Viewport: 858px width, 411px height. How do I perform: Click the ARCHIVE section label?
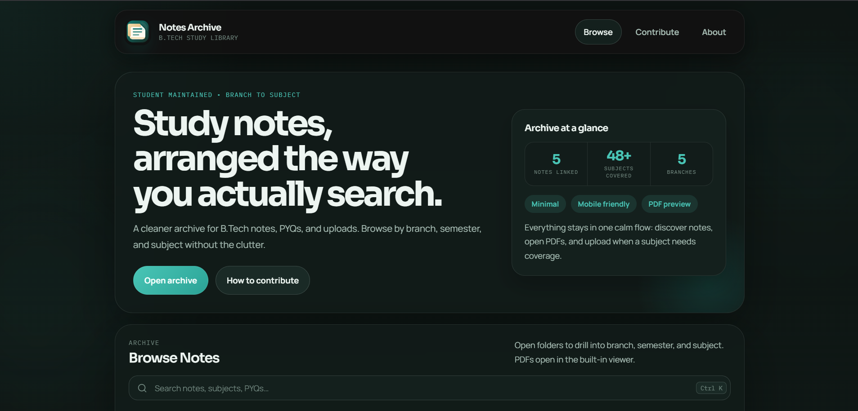pyautogui.click(x=144, y=342)
